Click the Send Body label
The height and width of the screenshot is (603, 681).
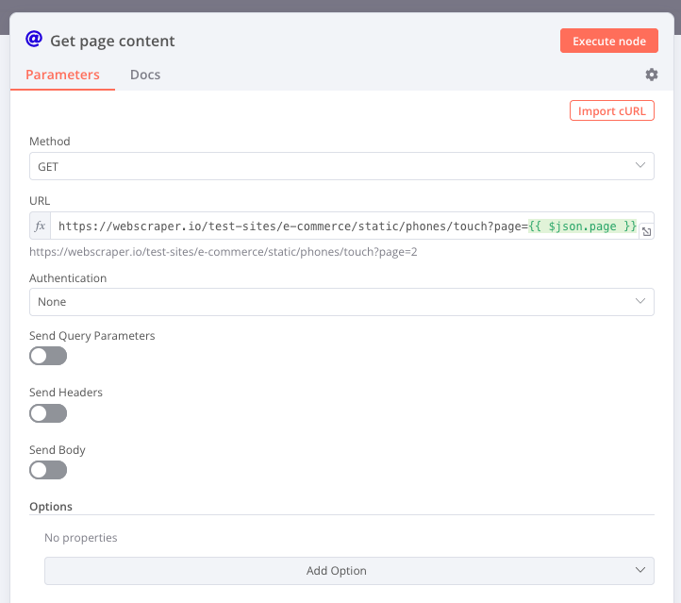(58, 449)
